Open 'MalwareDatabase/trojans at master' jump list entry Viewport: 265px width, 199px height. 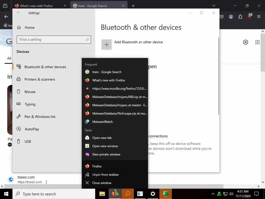click(115, 105)
